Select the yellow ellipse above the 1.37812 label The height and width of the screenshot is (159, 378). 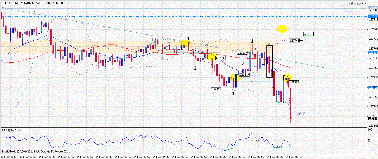click(282, 29)
